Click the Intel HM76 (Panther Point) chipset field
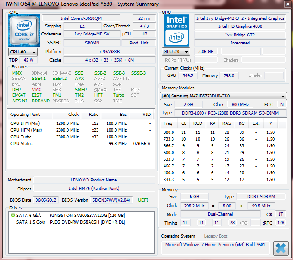 pos(94,189)
